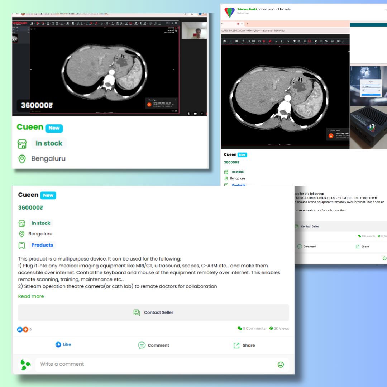Click the chat icon beside Contact Seller in Srinivas Bakki's post

[x=297, y=226]
